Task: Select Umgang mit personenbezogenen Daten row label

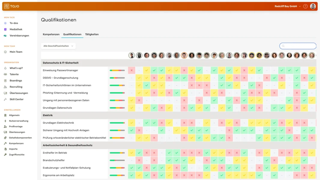Action: 66,100
